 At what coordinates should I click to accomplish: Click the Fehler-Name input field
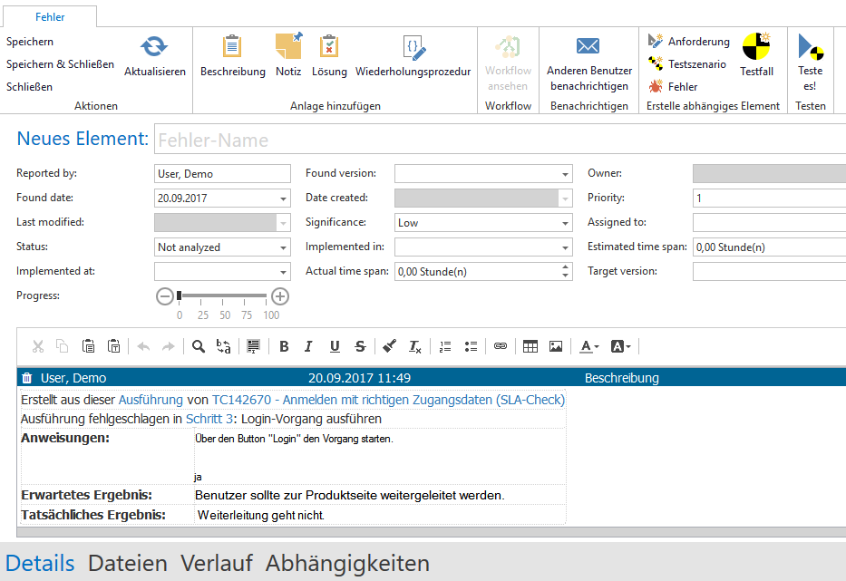(x=499, y=140)
